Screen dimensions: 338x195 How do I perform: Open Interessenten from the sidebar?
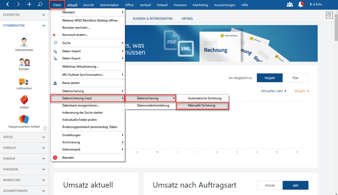point(24,44)
